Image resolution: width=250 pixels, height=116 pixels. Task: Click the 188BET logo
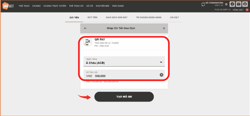tap(8, 6)
